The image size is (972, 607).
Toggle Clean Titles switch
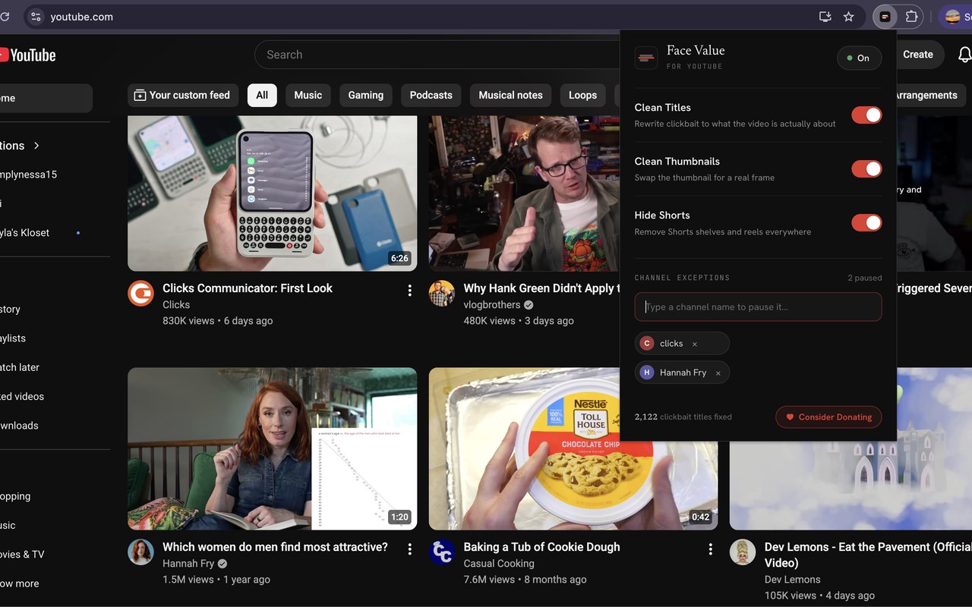pos(866,115)
